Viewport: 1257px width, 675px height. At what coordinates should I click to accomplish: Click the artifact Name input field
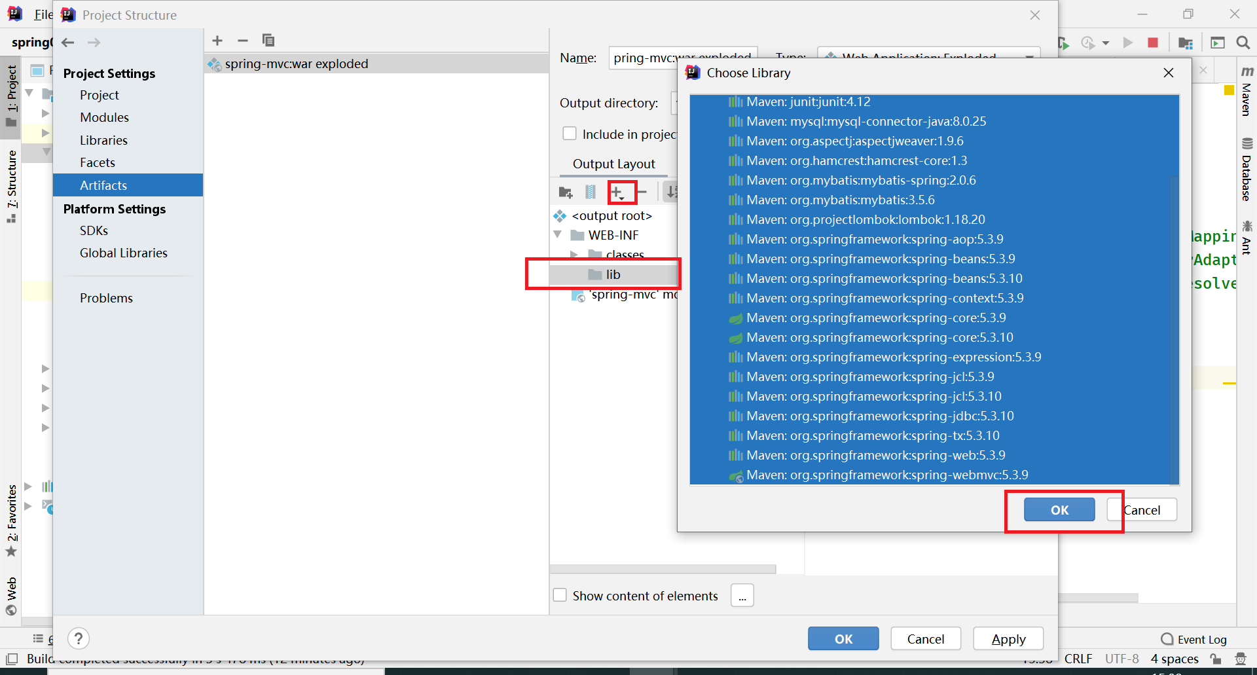point(683,58)
